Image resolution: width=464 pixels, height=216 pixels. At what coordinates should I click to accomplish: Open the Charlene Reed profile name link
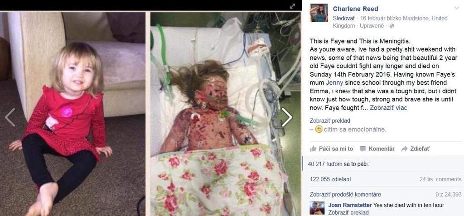point(355,9)
